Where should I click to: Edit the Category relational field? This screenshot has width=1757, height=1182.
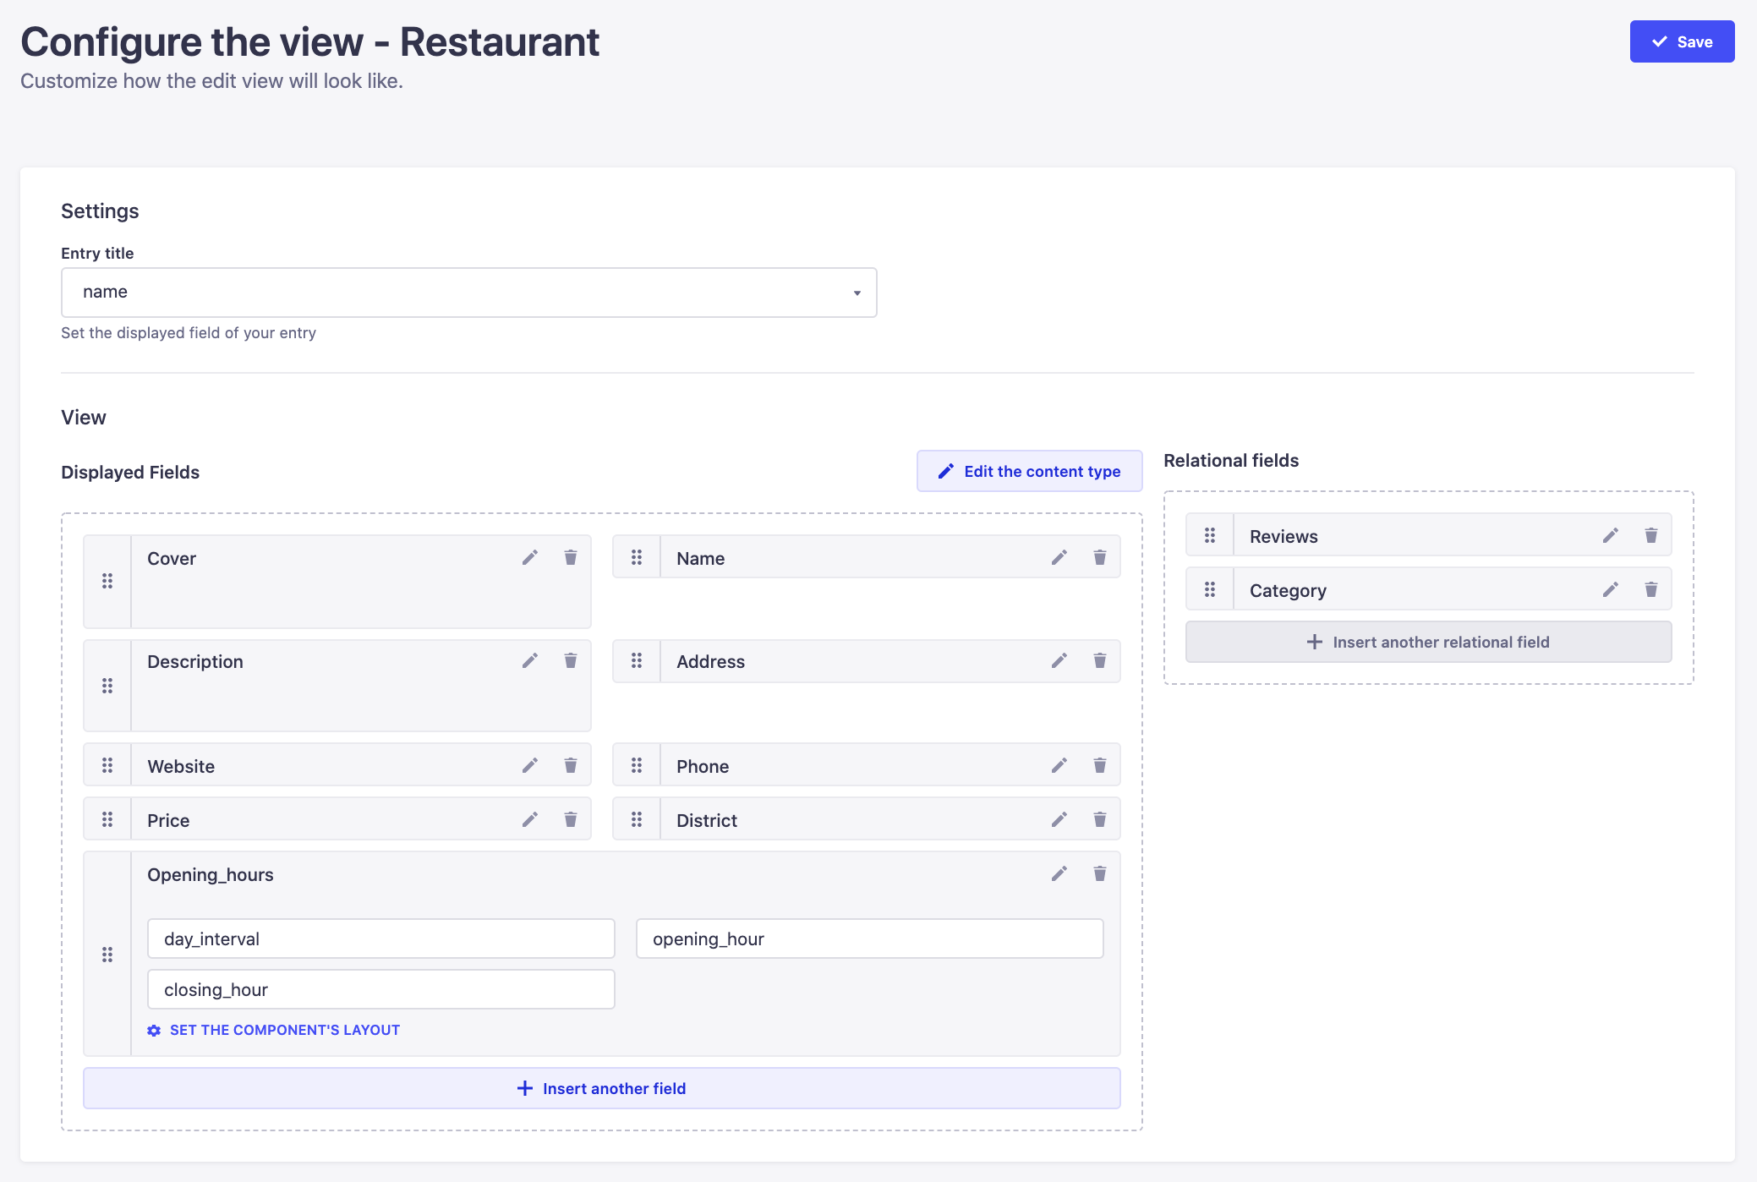point(1611,589)
